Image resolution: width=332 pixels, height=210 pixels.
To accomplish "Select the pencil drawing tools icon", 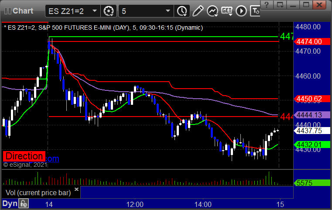I will (198, 11).
